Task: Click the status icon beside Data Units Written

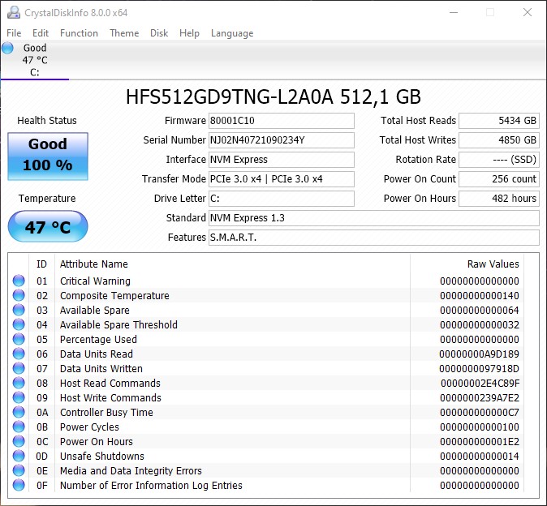Action: 19,369
